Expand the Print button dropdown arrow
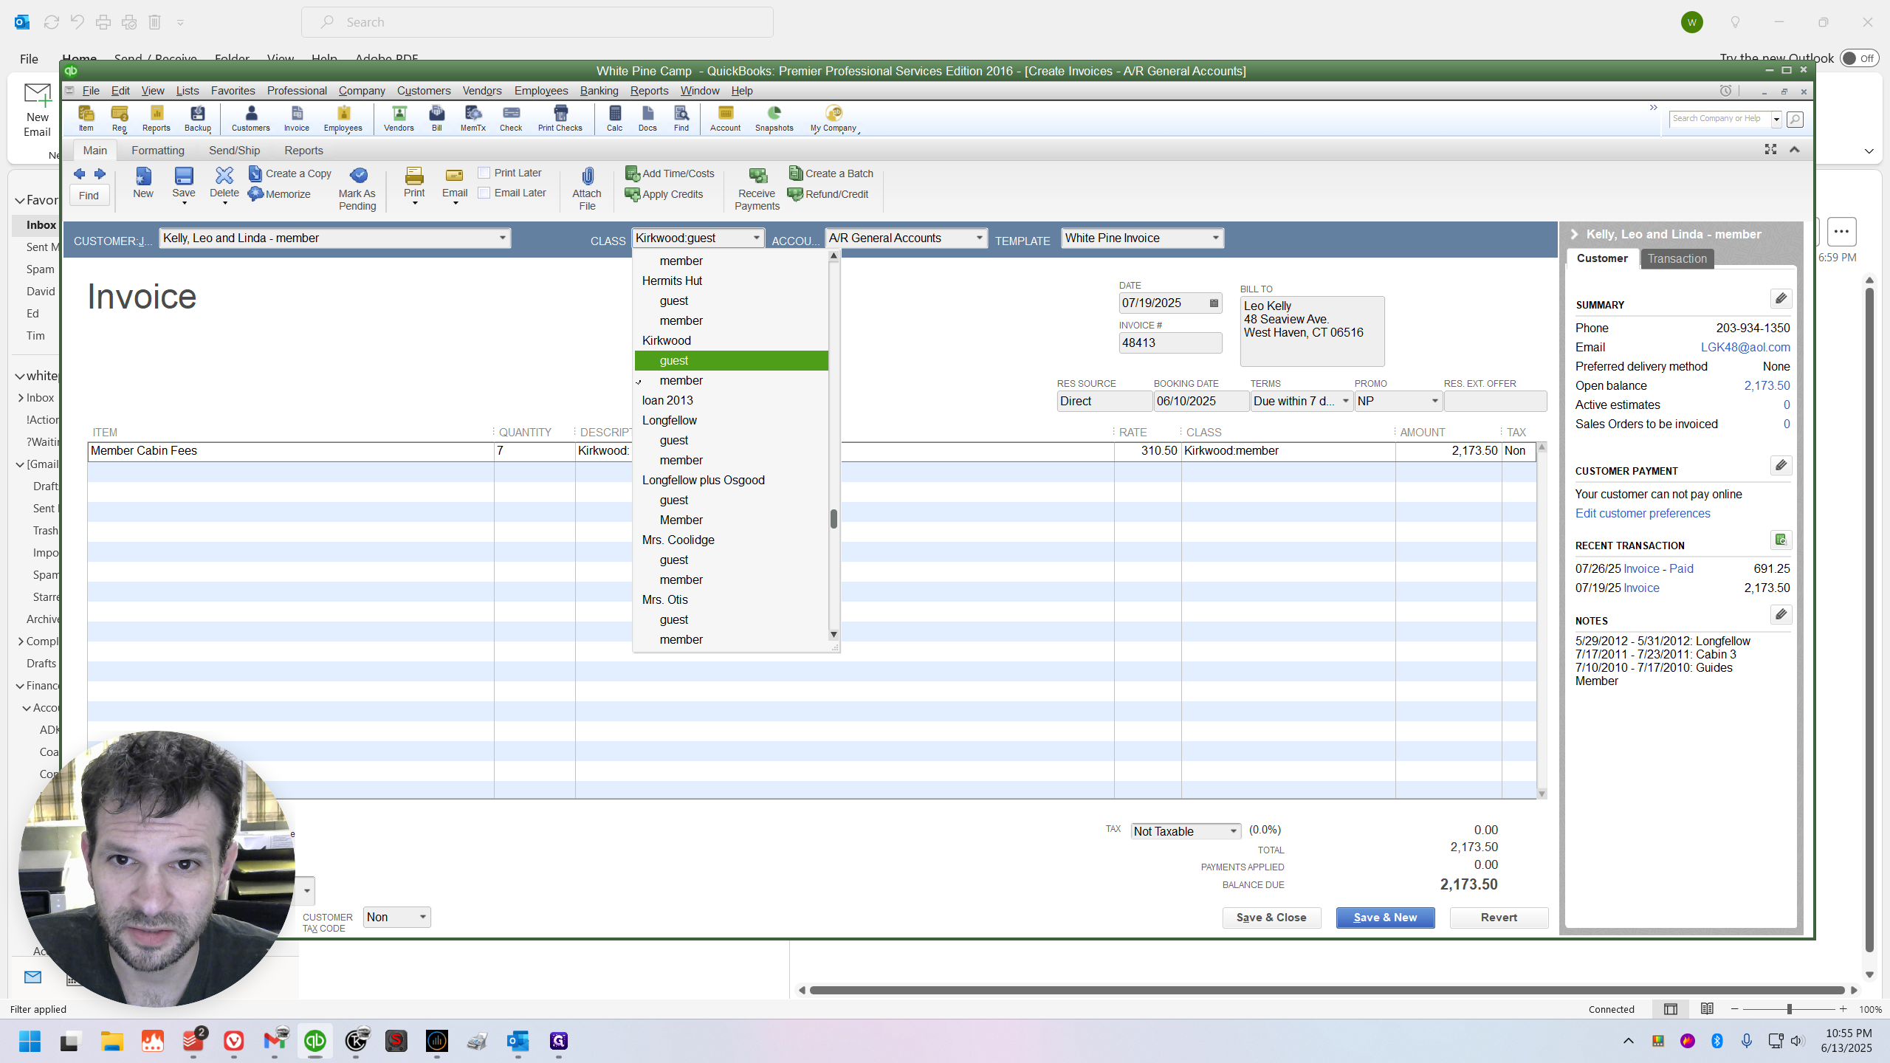Screen dimensions: 1890x1063 [x=415, y=204]
